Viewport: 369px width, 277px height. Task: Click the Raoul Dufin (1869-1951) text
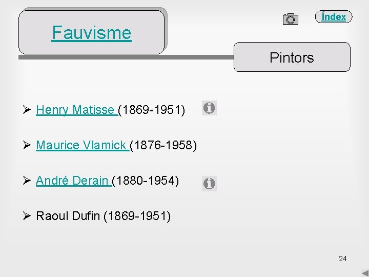pyautogui.click(x=104, y=216)
